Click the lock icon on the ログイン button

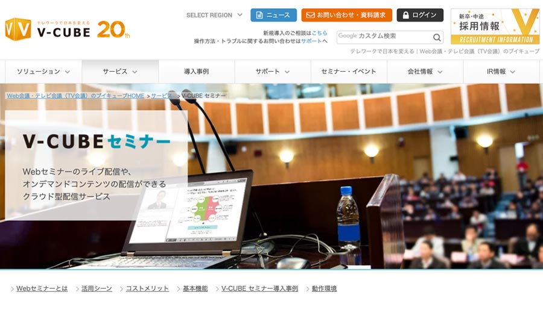click(406, 15)
